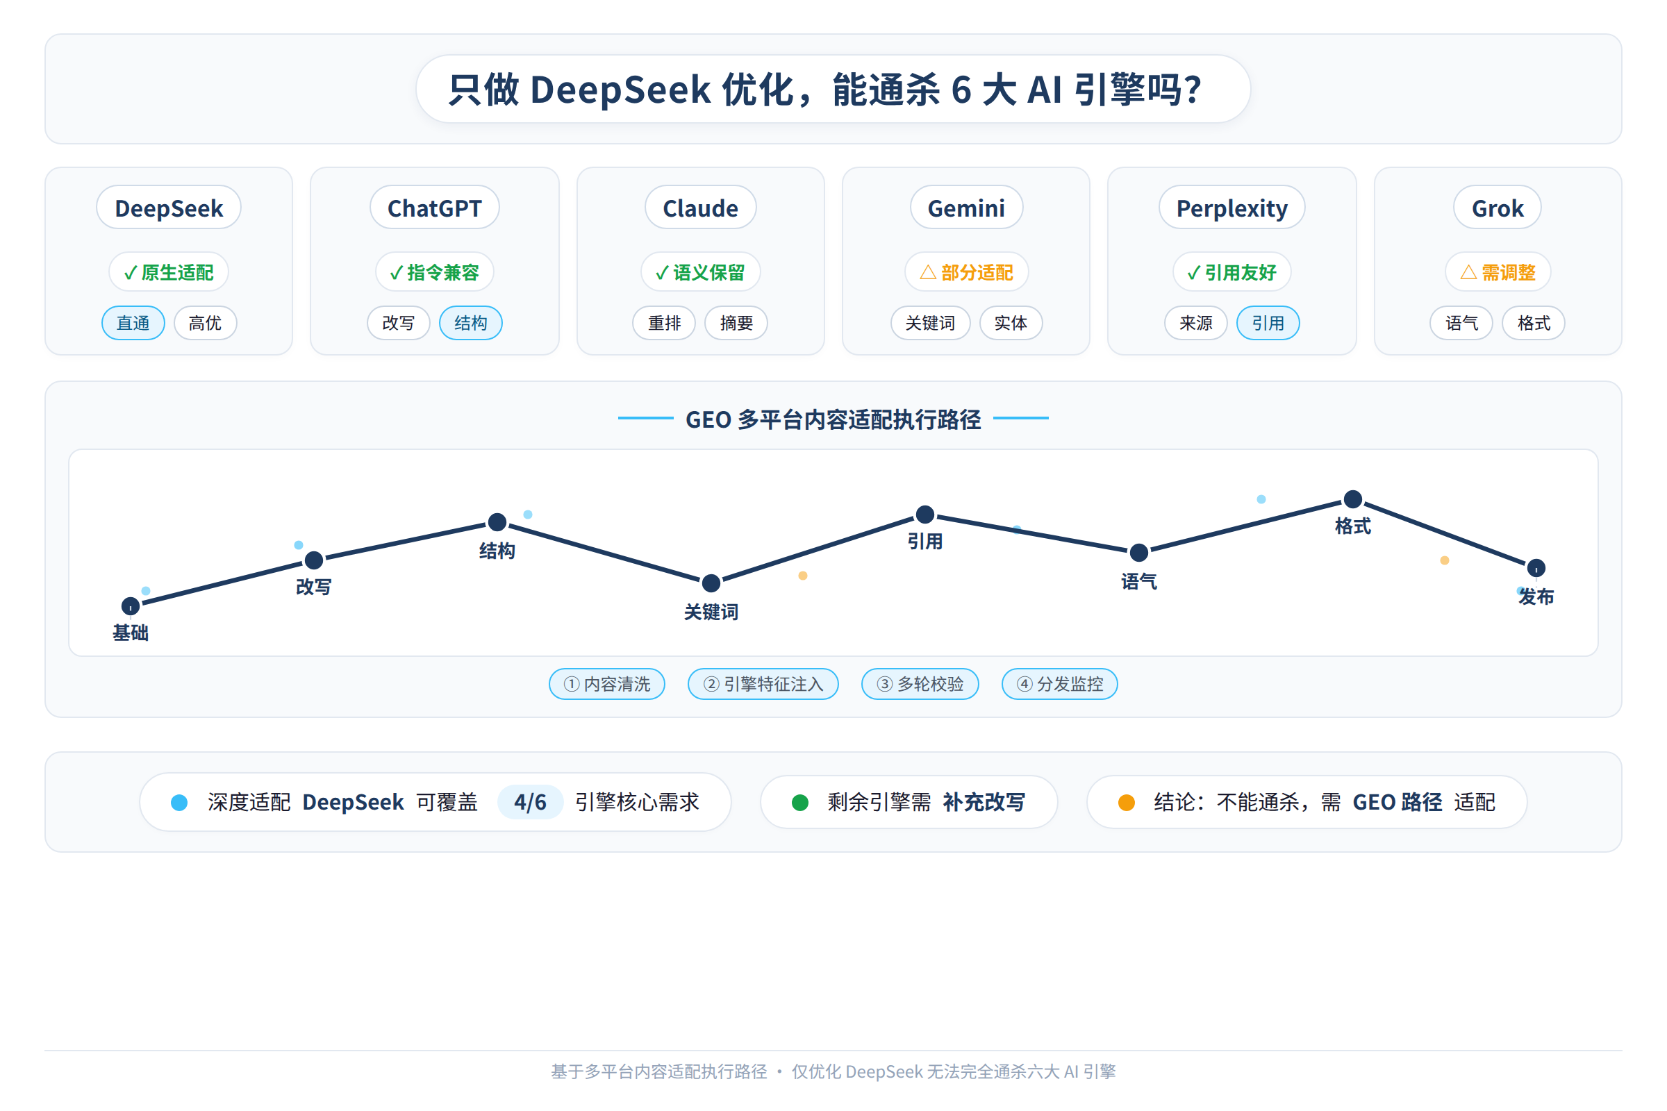Click the 直通 tag under DeepSeek
1667x1111 pixels.
tap(133, 323)
